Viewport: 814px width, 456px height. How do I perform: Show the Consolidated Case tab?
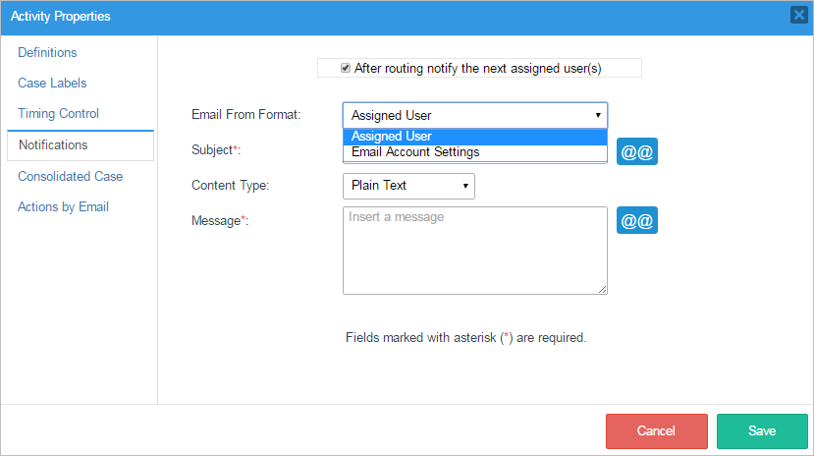tap(70, 177)
